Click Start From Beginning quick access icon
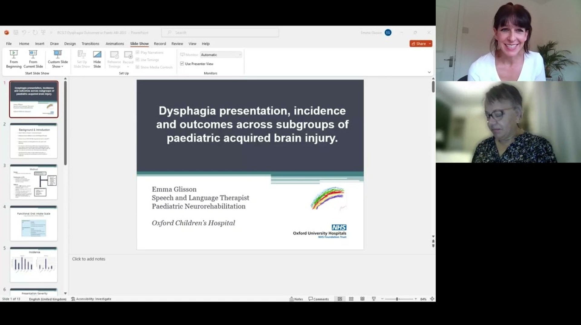The width and height of the screenshot is (581, 325). tap(43, 32)
